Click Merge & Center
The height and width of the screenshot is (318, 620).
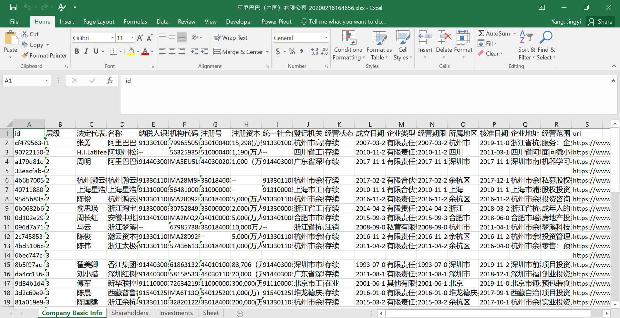click(x=238, y=52)
